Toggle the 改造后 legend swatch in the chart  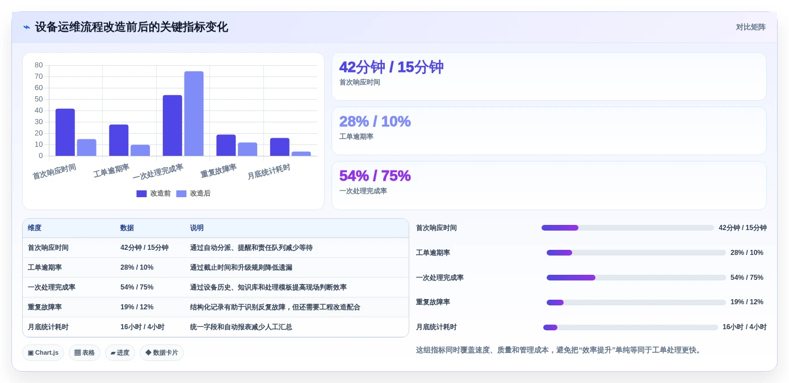click(x=181, y=194)
